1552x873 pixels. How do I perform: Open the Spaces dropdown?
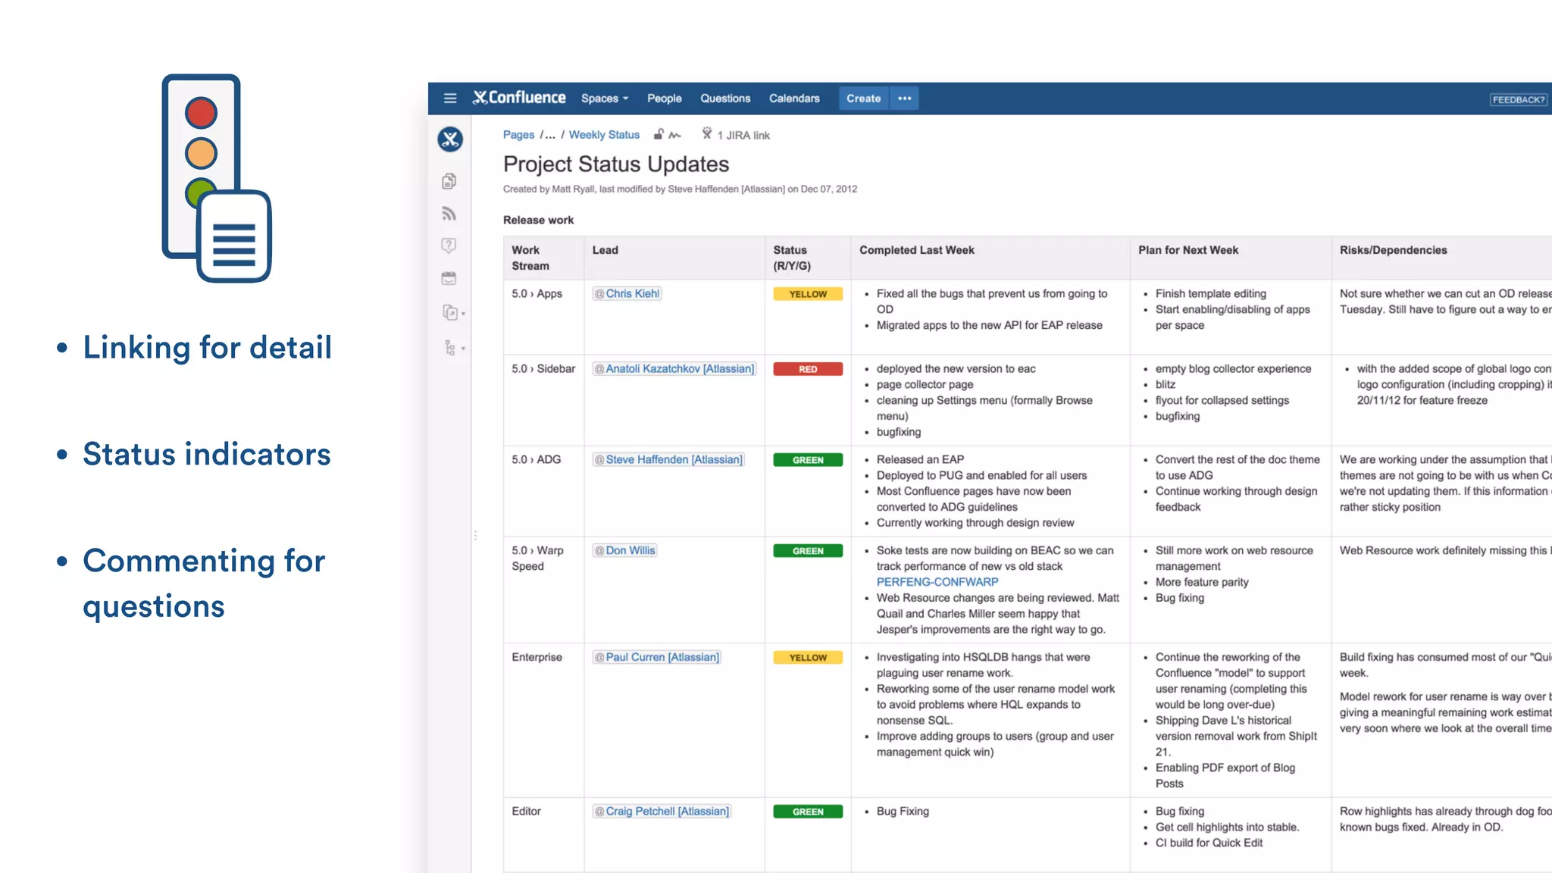[x=605, y=99]
